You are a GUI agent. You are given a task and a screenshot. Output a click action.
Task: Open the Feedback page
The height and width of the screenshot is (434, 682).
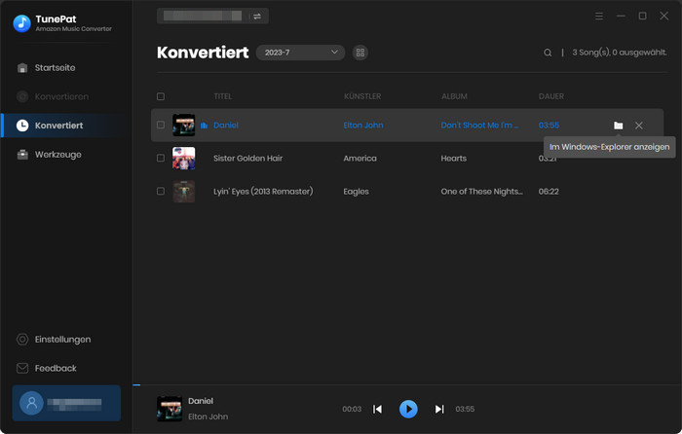click(x=56, y=369)
